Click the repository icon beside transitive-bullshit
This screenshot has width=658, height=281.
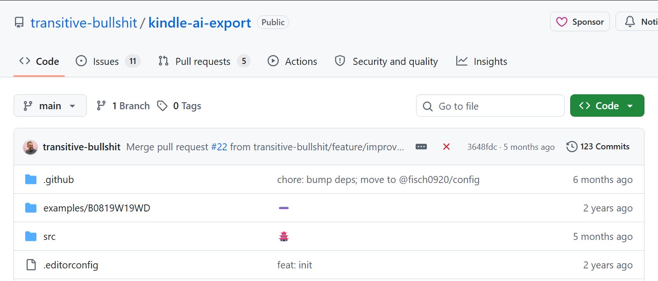pos(19,22)
